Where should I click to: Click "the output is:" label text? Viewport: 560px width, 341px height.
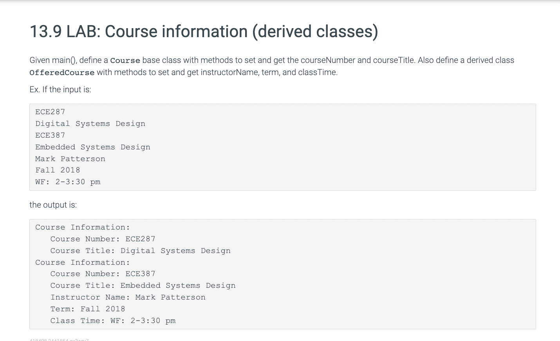[53, 205]
